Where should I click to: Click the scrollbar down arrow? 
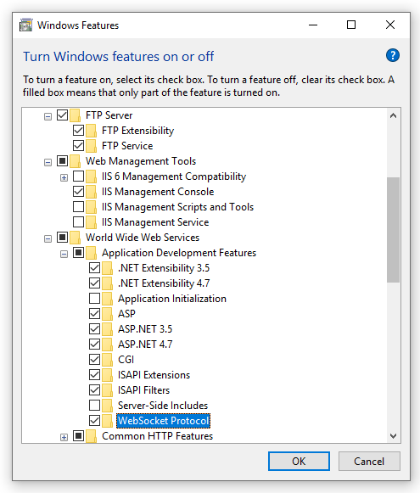pyautogui.click(x=393, y=436)
